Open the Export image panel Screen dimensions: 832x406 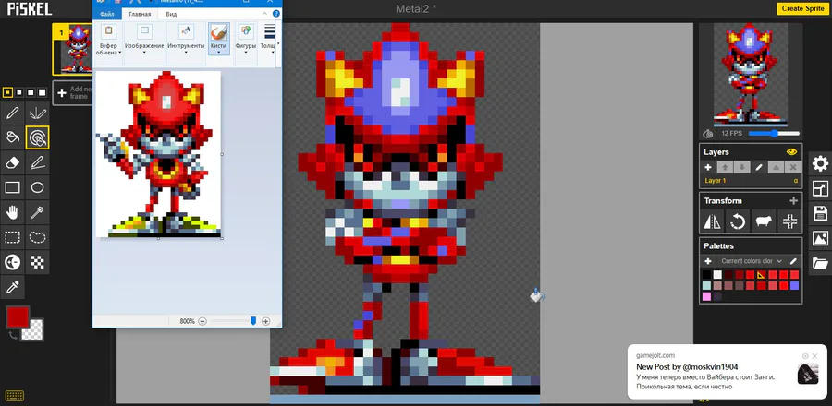click(x=820, y=238)
